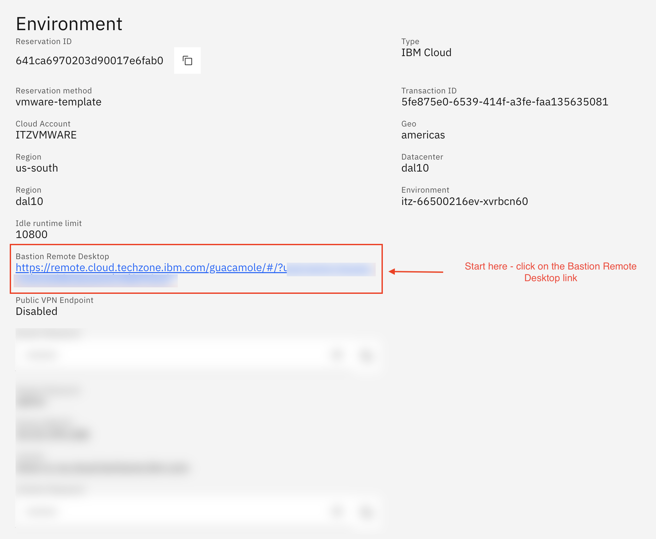Click the Reservation method label

click(54, 91)
